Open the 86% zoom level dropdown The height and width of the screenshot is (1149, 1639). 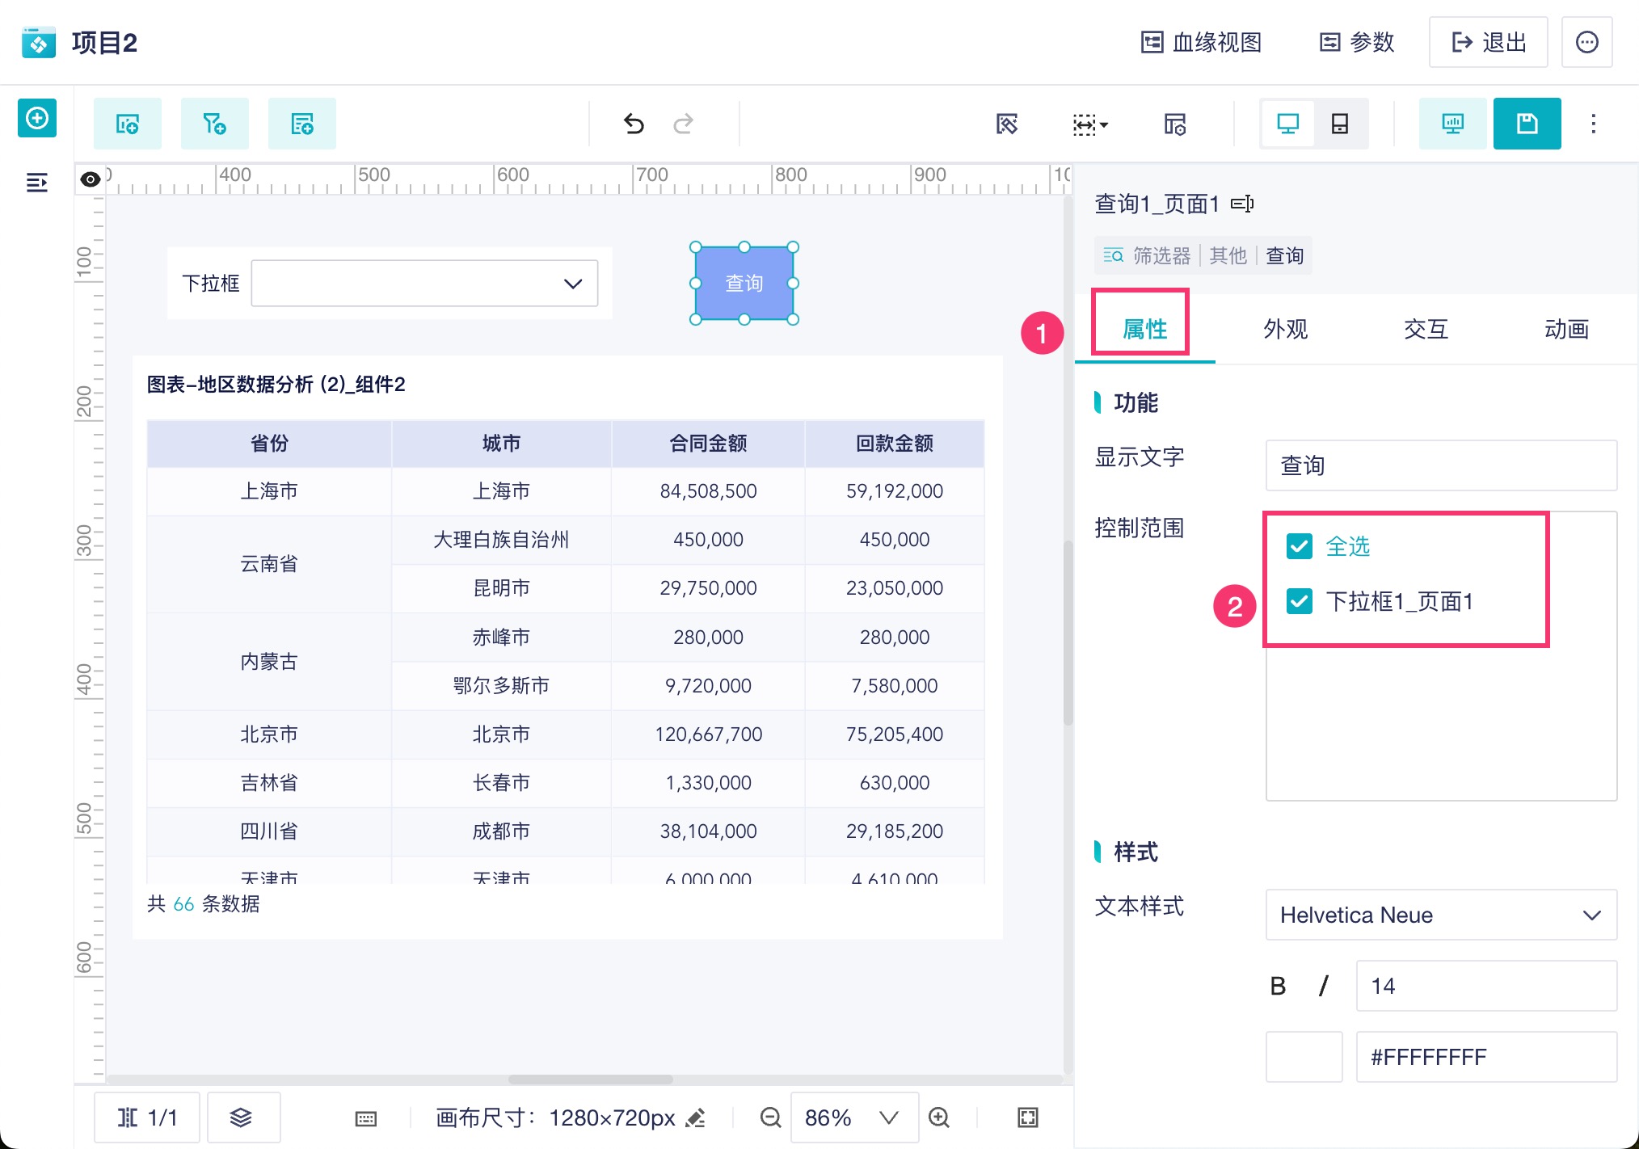[x=853, y=1117]
